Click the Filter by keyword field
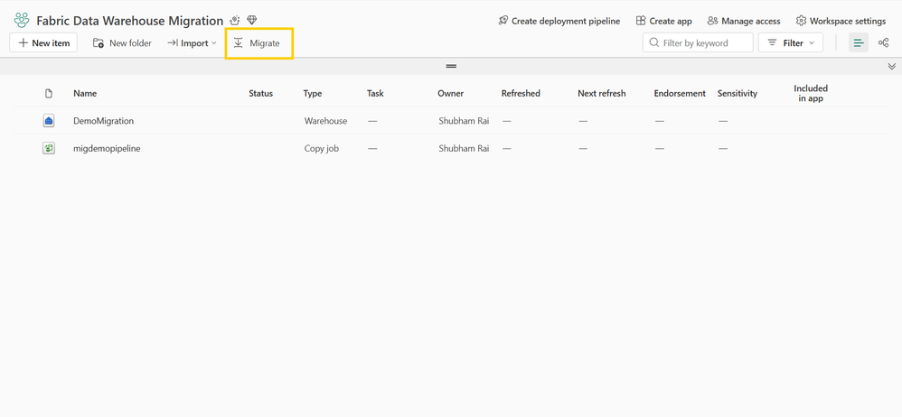Screen dimensions: 902x417 pyautogui.click(x=698, y=42)
